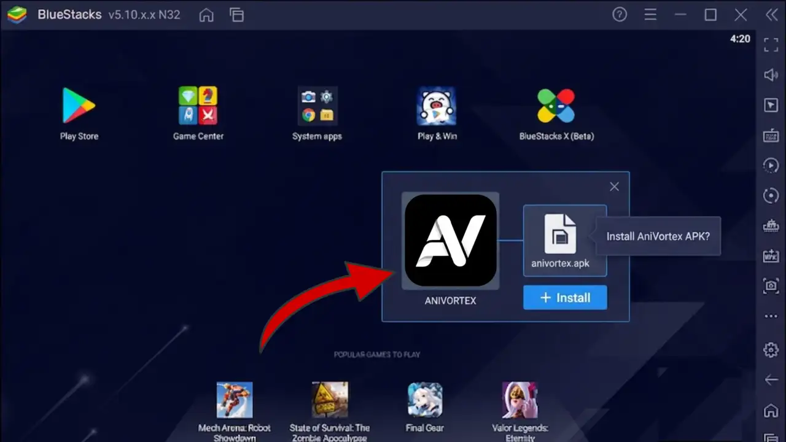Maximize the BlueStacks window

[x=710, y=15]
